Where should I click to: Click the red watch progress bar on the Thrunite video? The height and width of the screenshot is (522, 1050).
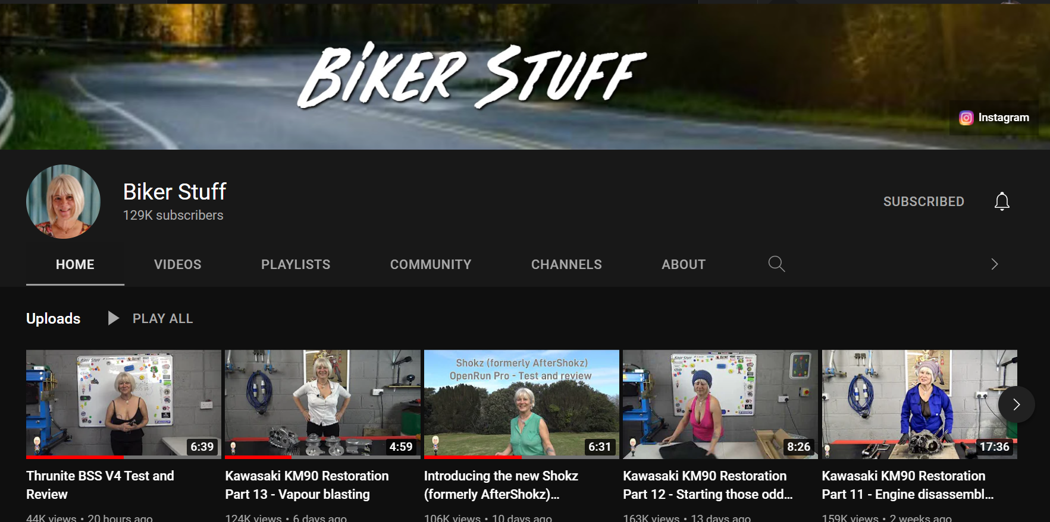tap(75, 457)
